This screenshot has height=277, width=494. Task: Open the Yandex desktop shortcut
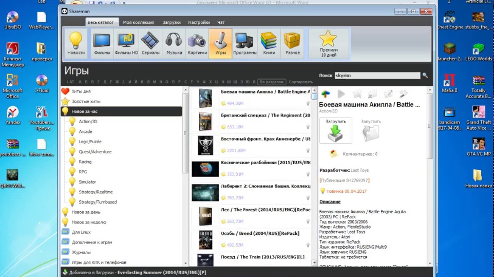click(13, 115)
